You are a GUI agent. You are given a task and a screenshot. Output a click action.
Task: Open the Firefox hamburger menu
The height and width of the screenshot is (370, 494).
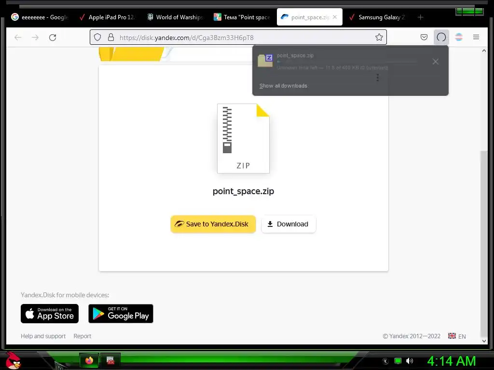[x=476, y=38]
